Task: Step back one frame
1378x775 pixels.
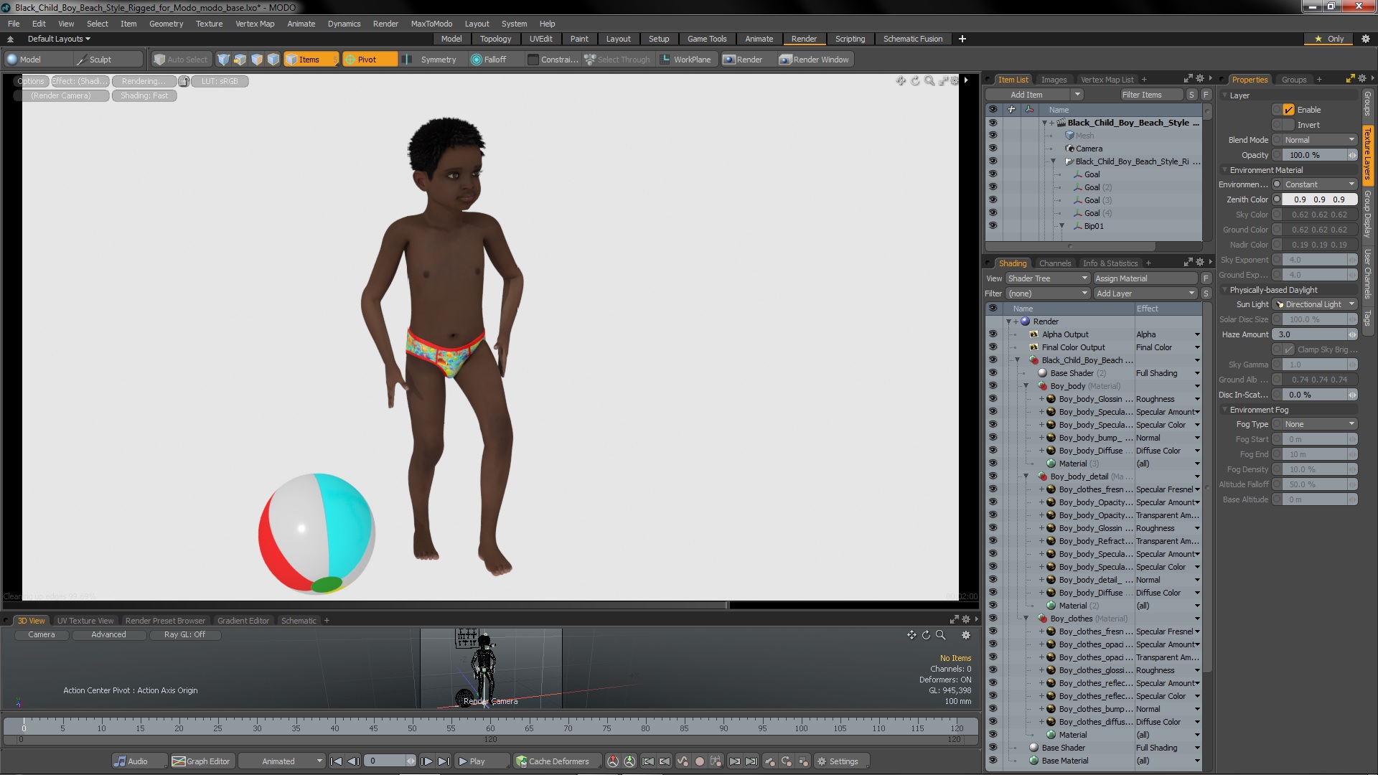Action: click(x=354, y=761)
